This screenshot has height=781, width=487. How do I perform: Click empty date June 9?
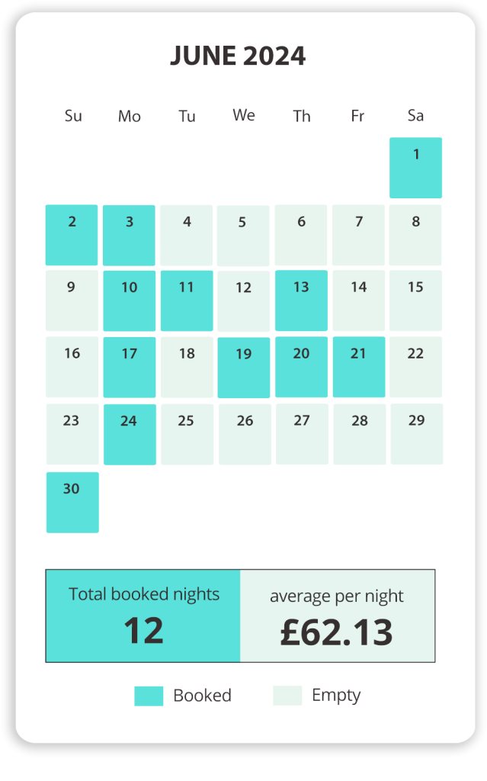(x=72, y=301)
